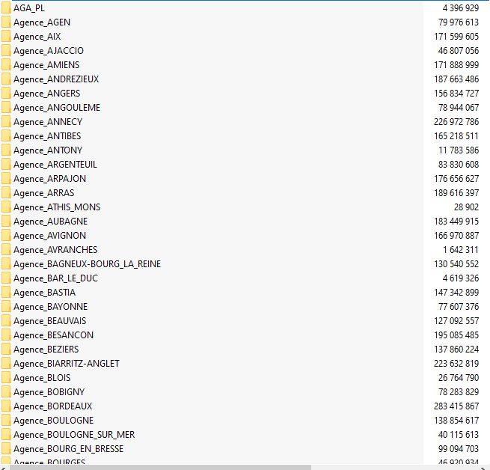The width and height of the screenshot is (490, 470).
Task: Click the Agence_BOBIGNY folder name
Action: (x=49, y=392)
